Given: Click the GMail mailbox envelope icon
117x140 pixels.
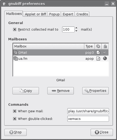Looking at the screenshot, I should click(16, 52).
